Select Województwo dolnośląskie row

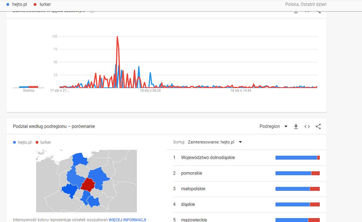pos(247,158)
